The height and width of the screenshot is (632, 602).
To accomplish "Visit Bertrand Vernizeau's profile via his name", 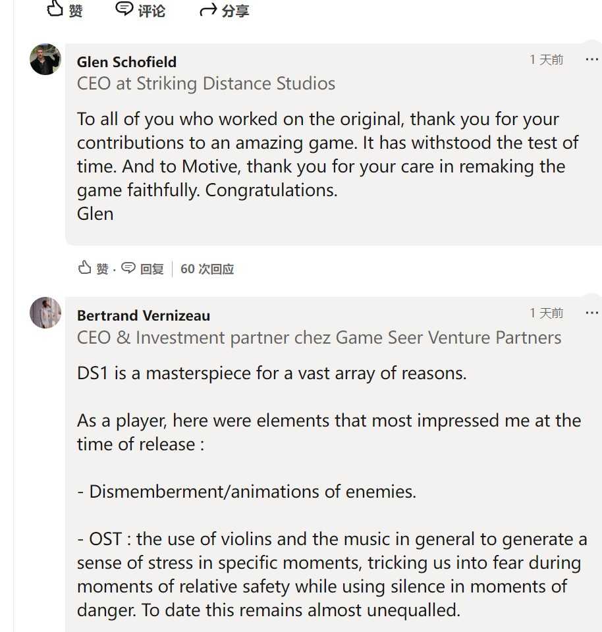I will 144,315.
